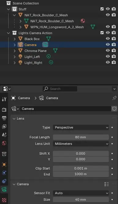Open the Output properties tab
The width and height of the screenshot is (118, 204).
coord(4,118)
